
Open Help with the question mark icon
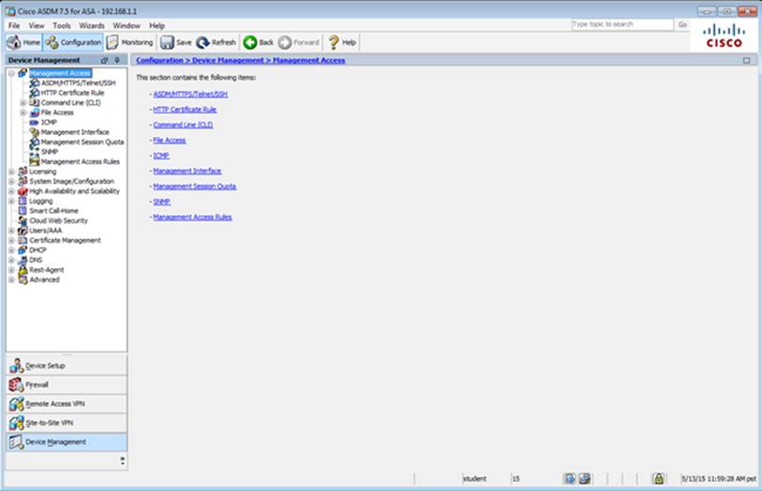pyautogui.click(x=341, y=42)
